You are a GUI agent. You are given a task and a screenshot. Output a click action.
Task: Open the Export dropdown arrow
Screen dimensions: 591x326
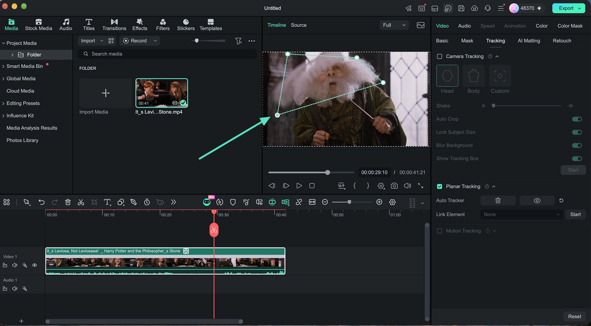(580, 8)
